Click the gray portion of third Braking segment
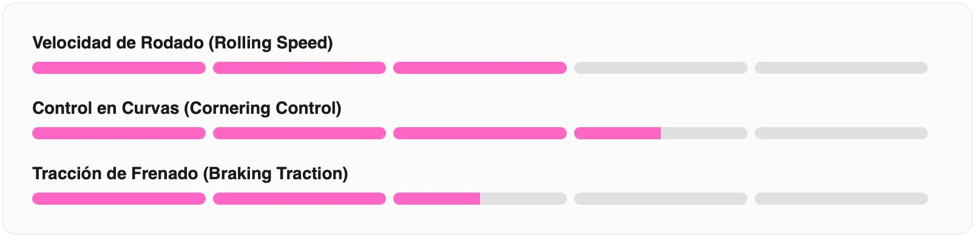977x241 pixels. [523, 199]
